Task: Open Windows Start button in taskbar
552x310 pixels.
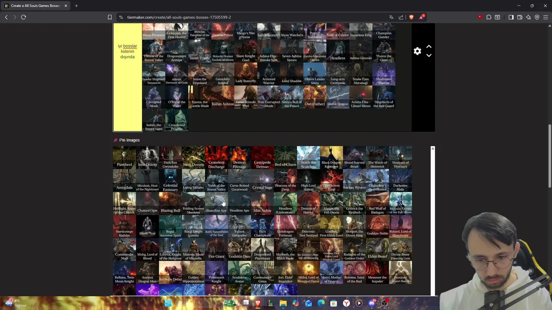Action: (168, 303)
